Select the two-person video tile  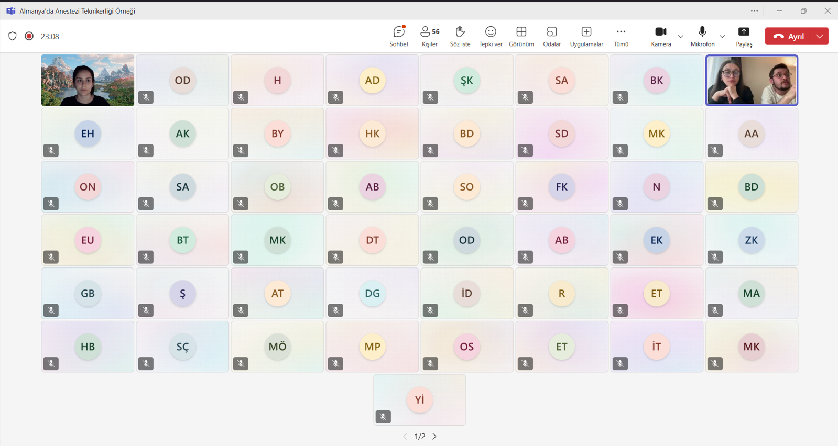752,80
